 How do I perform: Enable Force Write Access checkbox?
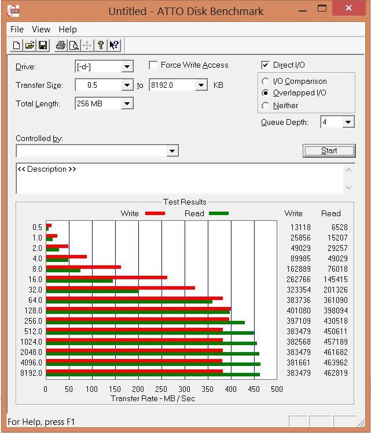pos(153,65)
